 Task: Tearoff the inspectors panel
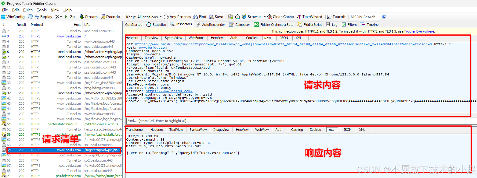tap(336, 17)
